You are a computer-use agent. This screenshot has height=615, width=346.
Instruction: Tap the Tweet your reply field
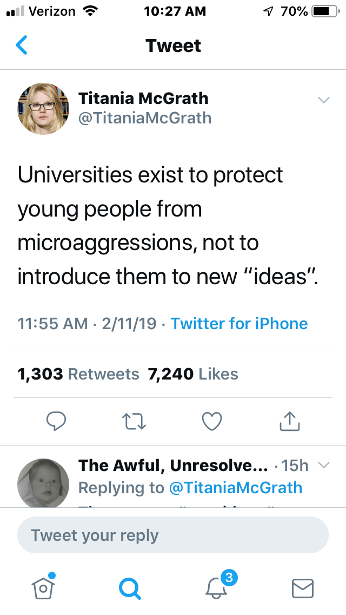(173, 535)
